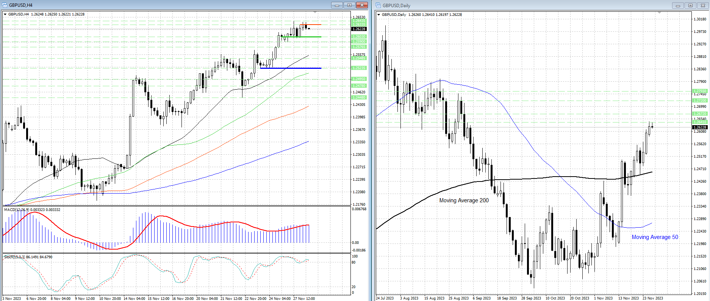Select the 'Moving Average 200' text label
This screenshot has height=301, width=710.
pos(464,200)
